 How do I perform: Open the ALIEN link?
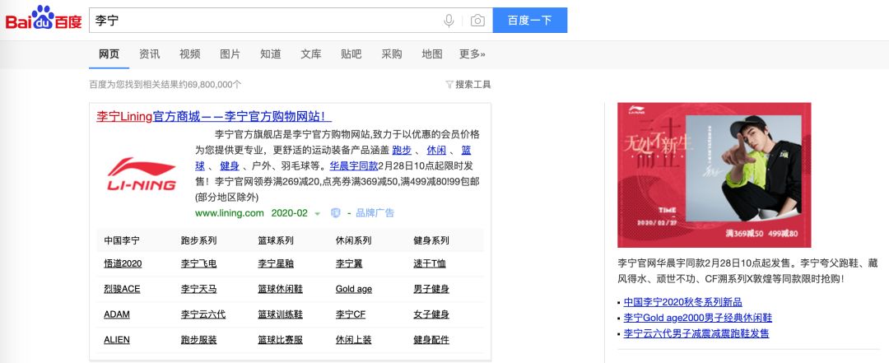[x=117, y=340]
